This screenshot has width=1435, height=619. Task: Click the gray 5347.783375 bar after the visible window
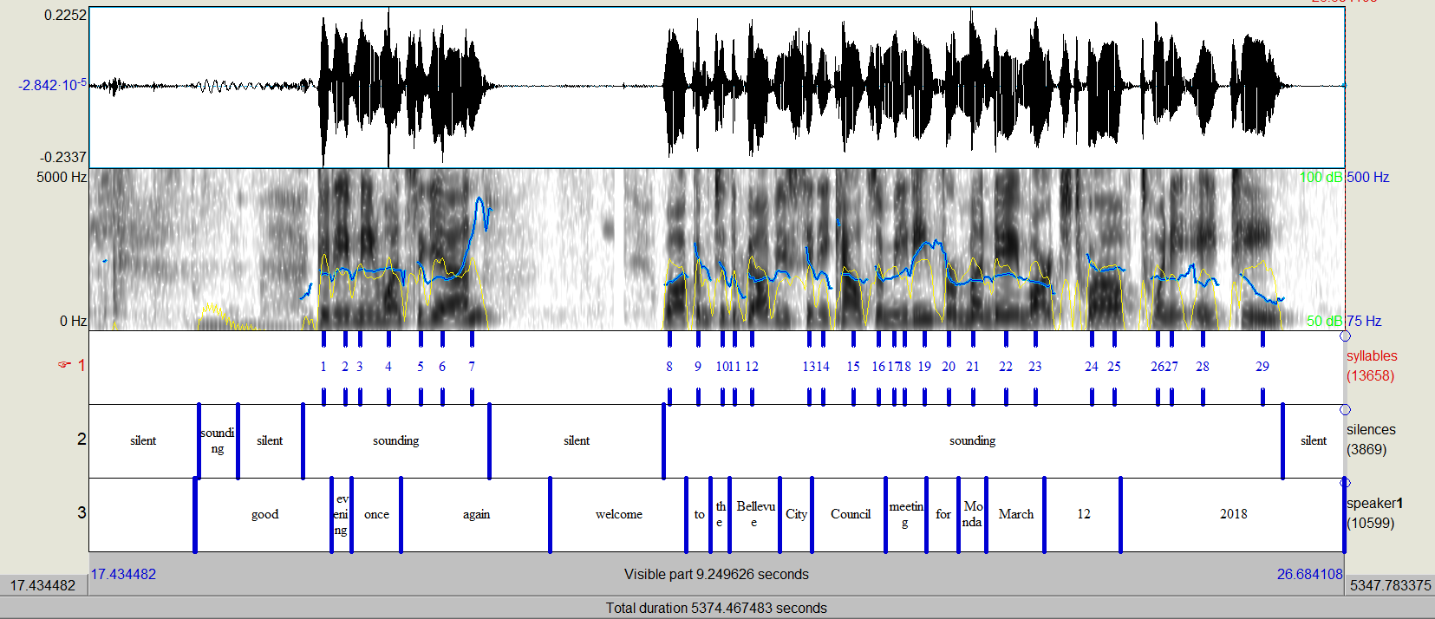(x=1391, y=585)
